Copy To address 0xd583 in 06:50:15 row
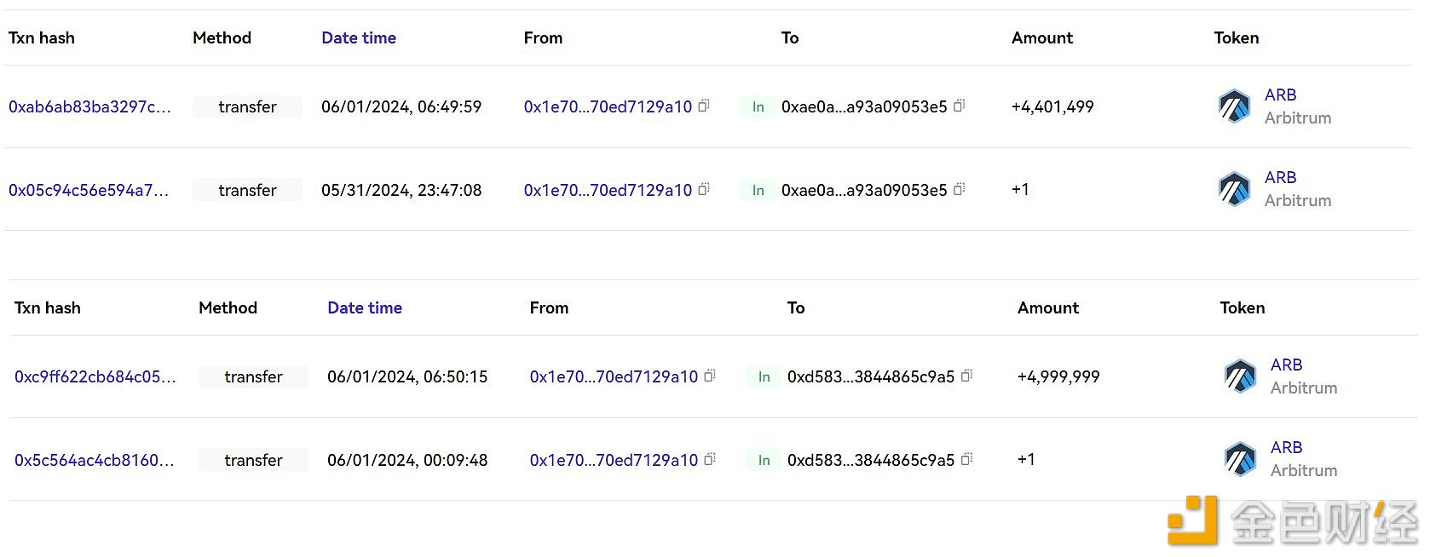This screenshot has width=1430, height=557. tap(966, 376)
